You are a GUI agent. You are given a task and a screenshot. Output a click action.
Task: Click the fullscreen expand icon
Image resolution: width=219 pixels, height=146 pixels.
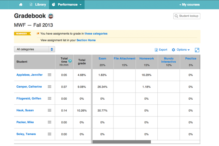[x=197, y=50]
